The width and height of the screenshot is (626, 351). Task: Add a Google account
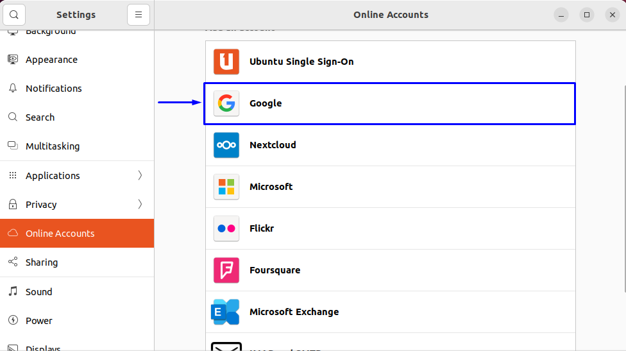tap(390, 103)
